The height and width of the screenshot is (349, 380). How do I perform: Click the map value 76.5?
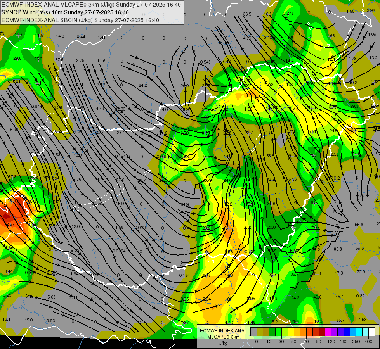(206, 157)
